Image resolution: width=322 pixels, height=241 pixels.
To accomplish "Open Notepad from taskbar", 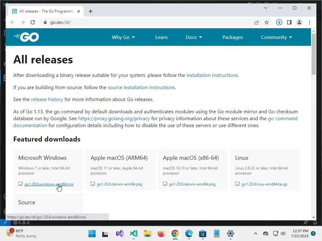I will coord(216,233).
